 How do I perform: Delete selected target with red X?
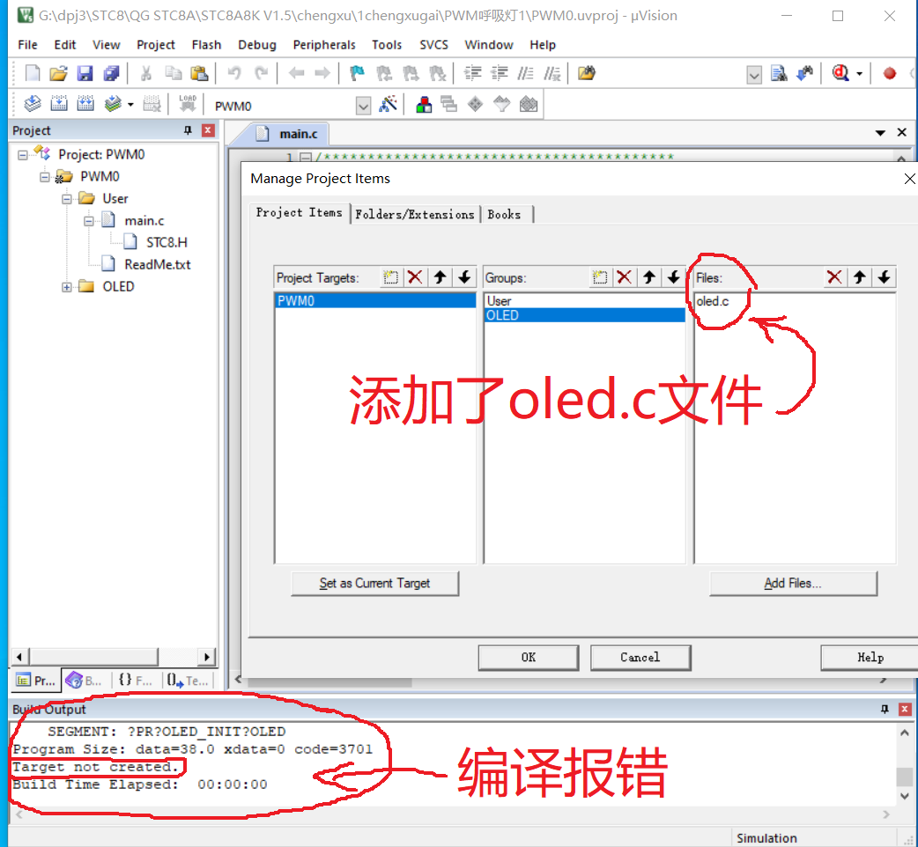point(415,277)
